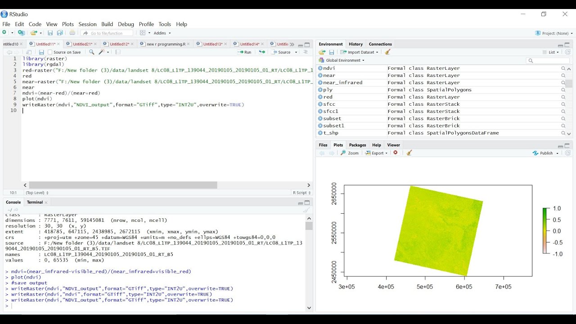
Task: Click the Publish button
Action: (543, 153)
